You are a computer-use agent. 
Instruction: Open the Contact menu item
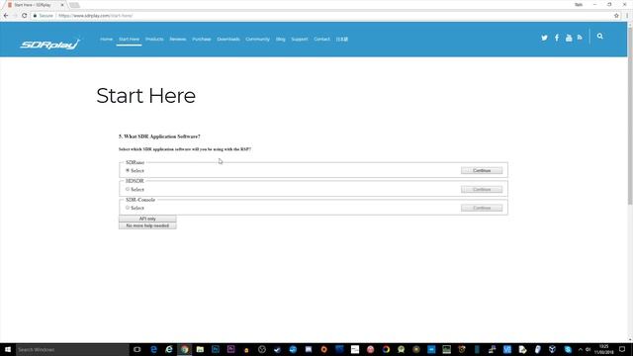tap(321, 40)
